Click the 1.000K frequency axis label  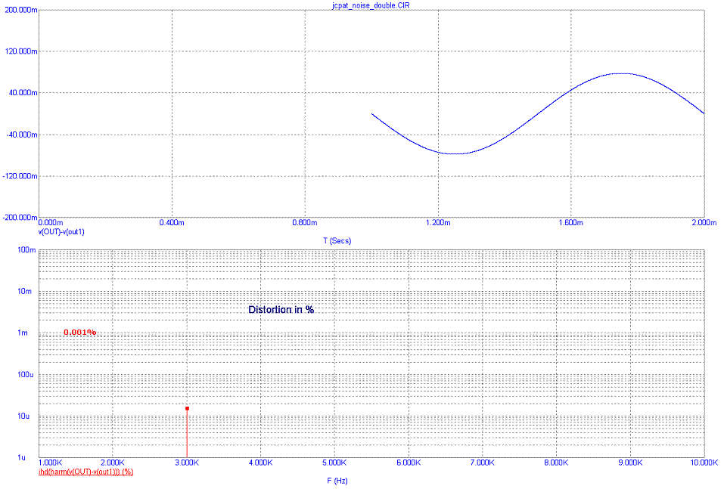(51, 463)
